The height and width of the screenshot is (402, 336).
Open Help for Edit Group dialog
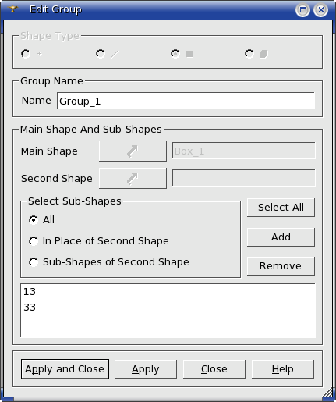tap(283, 369)
